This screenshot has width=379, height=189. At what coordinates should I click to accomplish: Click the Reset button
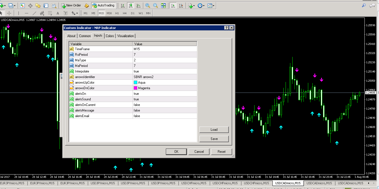222,152
